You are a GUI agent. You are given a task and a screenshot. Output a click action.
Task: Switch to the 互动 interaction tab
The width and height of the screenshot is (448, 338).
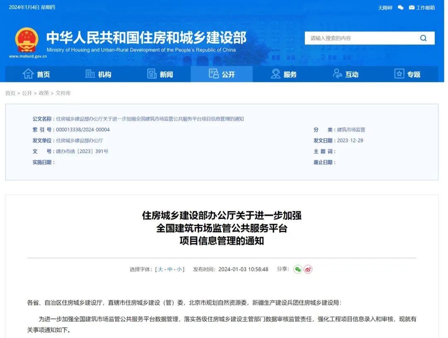[x=346, y=74]
